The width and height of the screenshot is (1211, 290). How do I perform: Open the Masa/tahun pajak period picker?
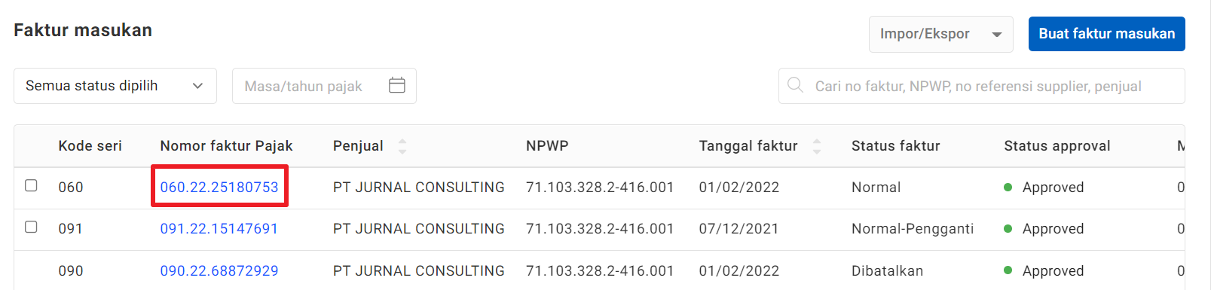324,86
